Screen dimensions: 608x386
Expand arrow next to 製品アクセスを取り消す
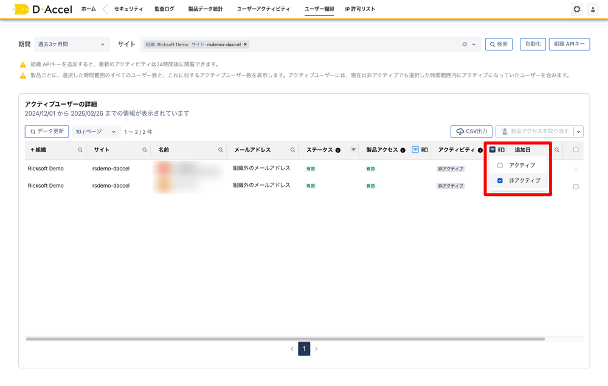(x=578, y=132)
